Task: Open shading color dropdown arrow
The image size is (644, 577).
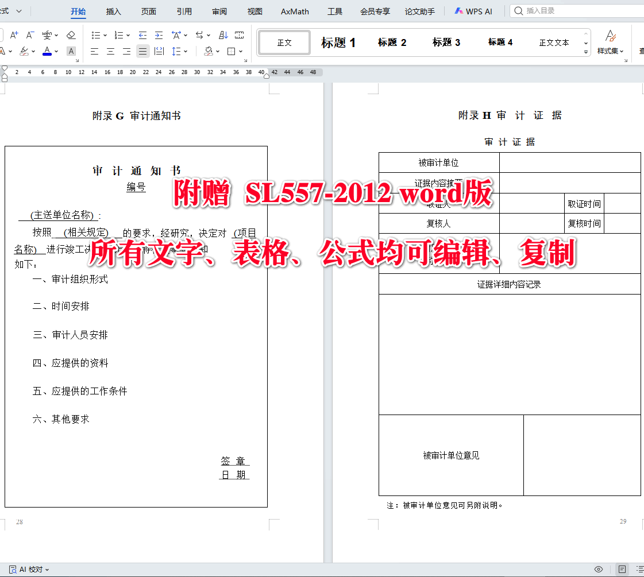Action: pyautogui.click(x=218, y=51)
